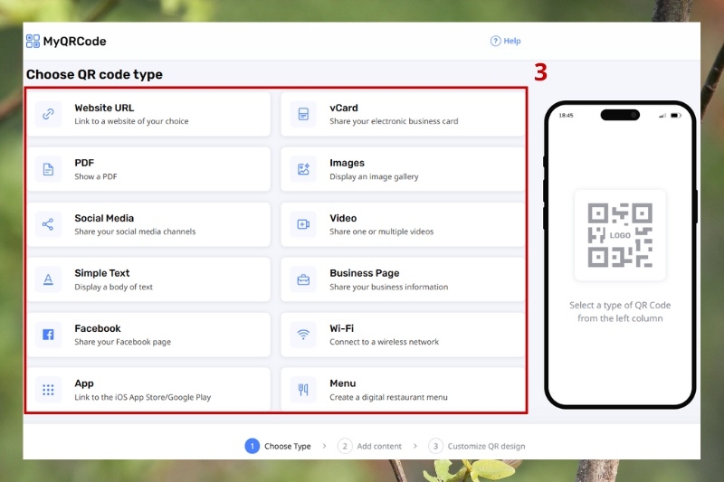Click the Simple Text letter icon

tap(48, 279)
